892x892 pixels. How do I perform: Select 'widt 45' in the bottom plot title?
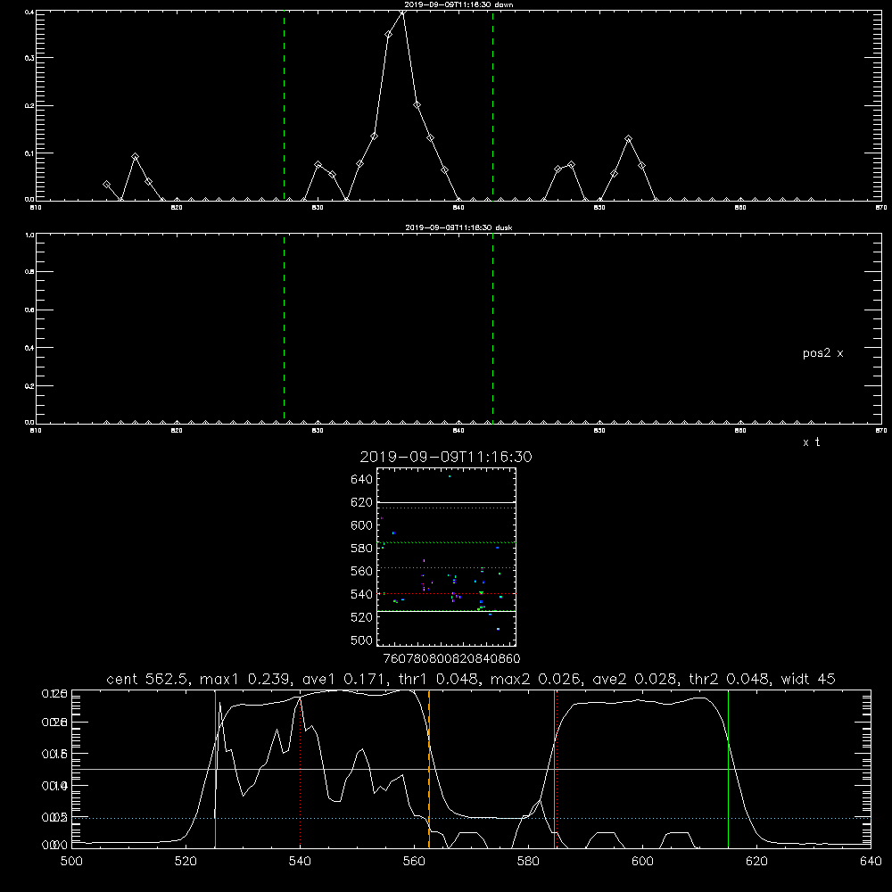(x=808, y=679)
